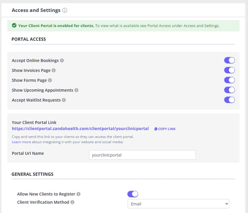
Task: Click info icon beside Client Verification Method
Action: [x=72, y=202]
